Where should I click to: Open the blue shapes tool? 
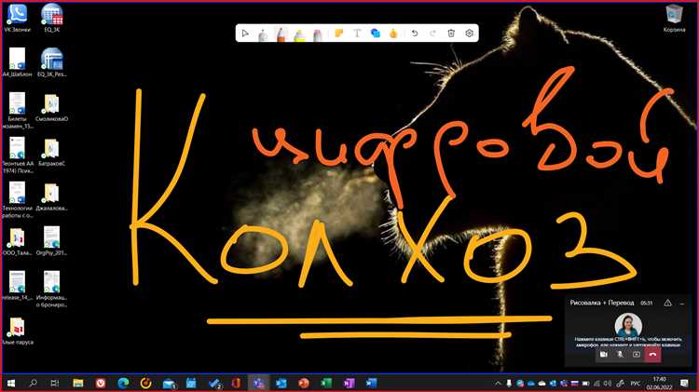(x=376, y=34)
